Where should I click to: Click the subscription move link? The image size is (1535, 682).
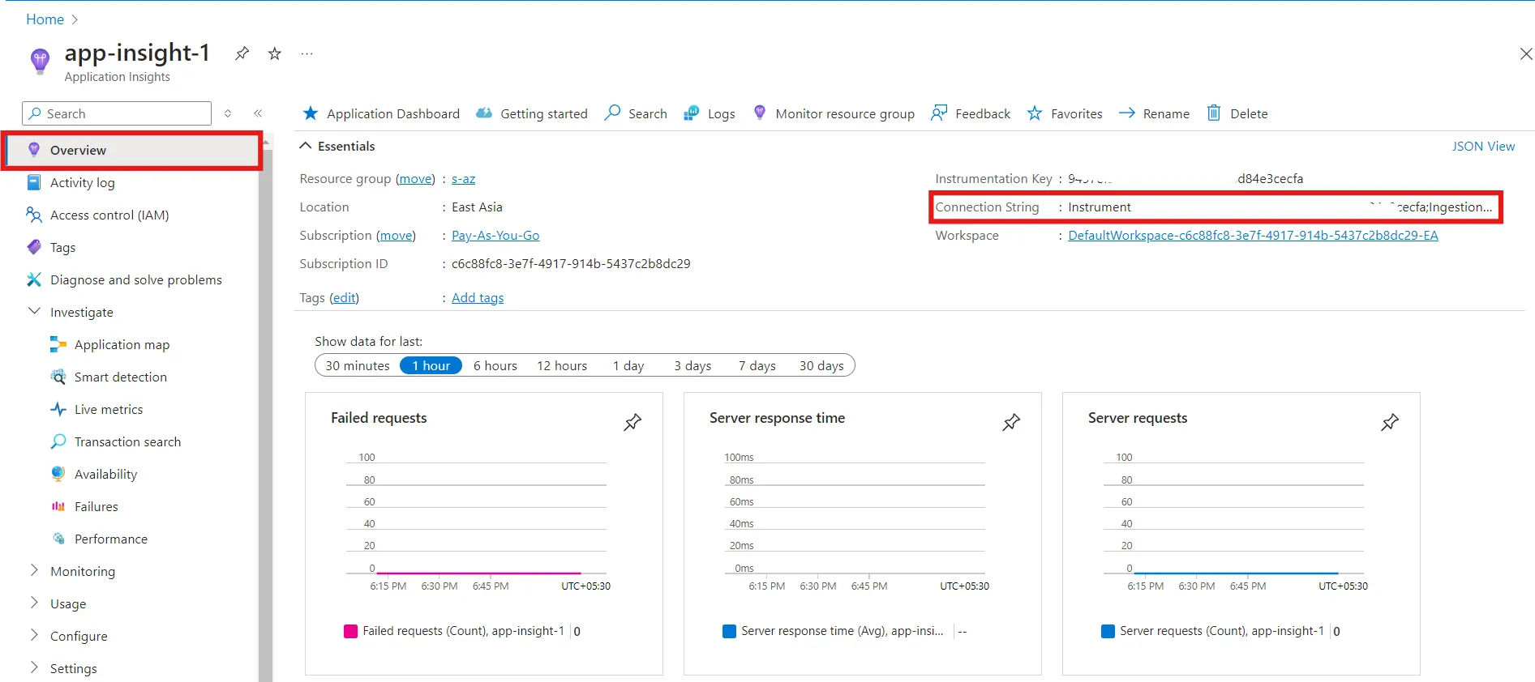point(396,236)
